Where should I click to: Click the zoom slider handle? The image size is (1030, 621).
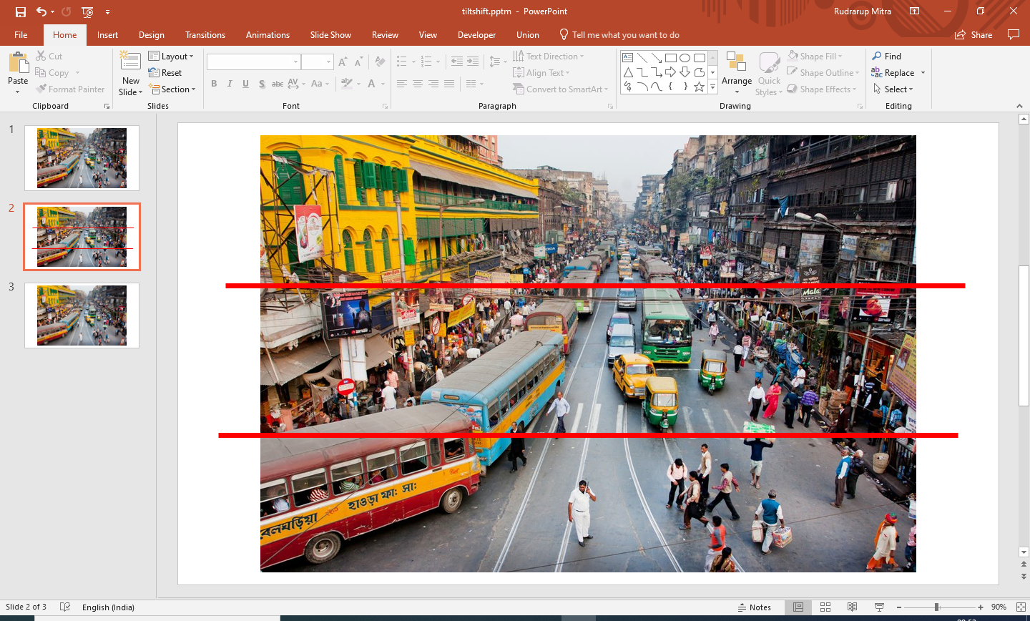pyautogui.click(x=936, y=607)
